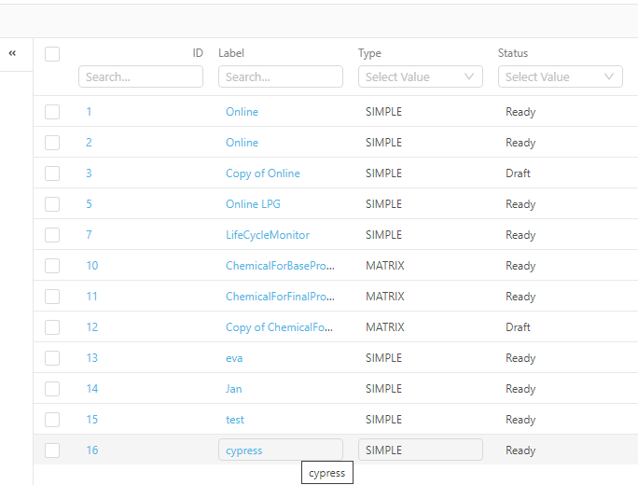The width and height of the screenshot is (638, 485).
Task: Sort by the Status column header
Action: pos(513,53)
